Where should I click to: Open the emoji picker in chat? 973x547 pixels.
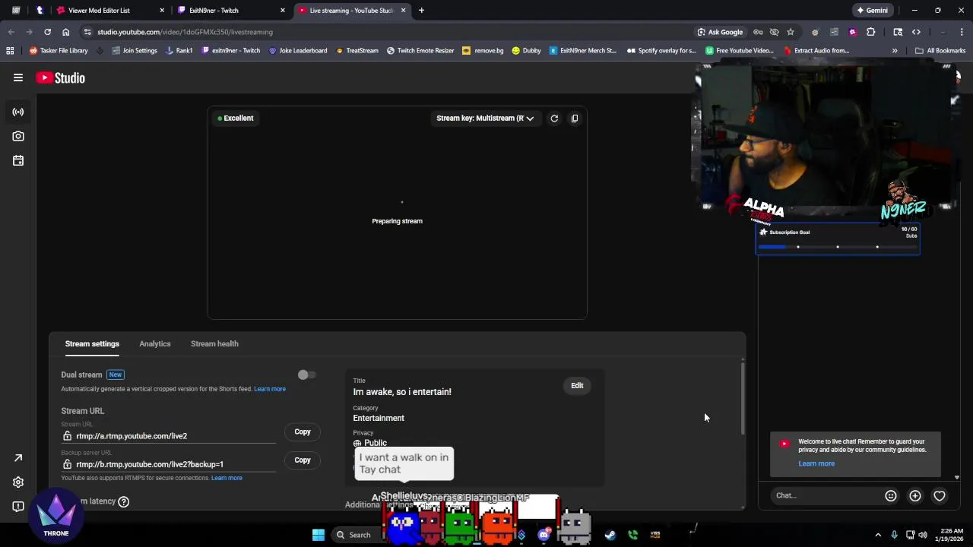[x=891, y=495]
